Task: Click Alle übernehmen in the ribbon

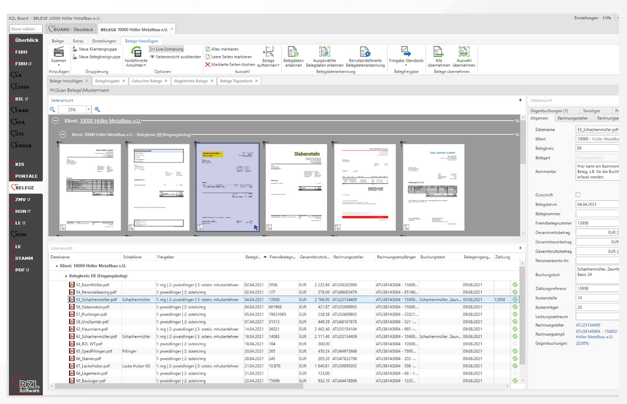Action: (439, 56)
